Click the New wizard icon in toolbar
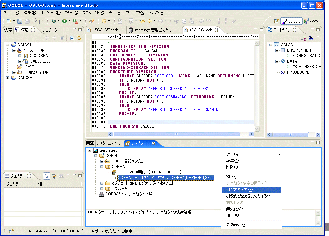Image resolution: width=329 pixels, height=236 pixels. (x=9, y=21)
